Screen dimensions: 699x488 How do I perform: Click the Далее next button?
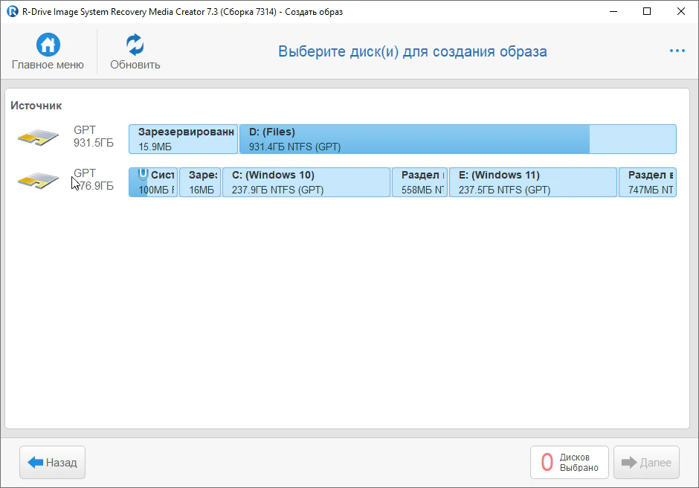(646, 463)
